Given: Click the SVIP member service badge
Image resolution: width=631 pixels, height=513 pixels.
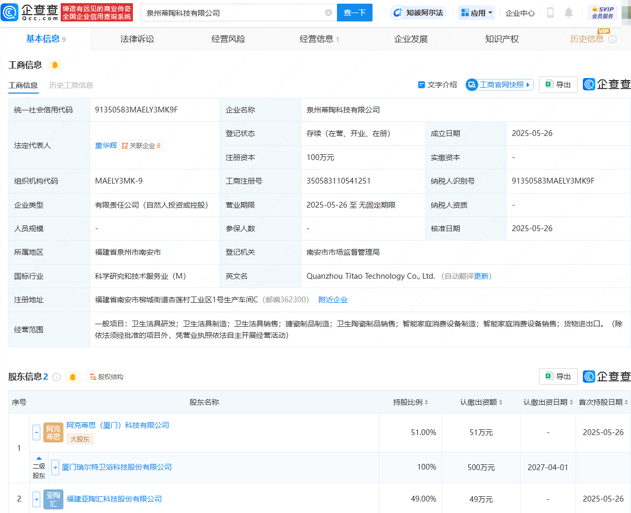Looking at the screenshot, I should [603, 13].
